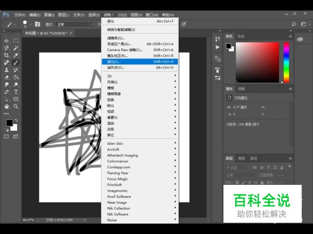Expand the Alien Skin submenu

(x=140, y=143)
